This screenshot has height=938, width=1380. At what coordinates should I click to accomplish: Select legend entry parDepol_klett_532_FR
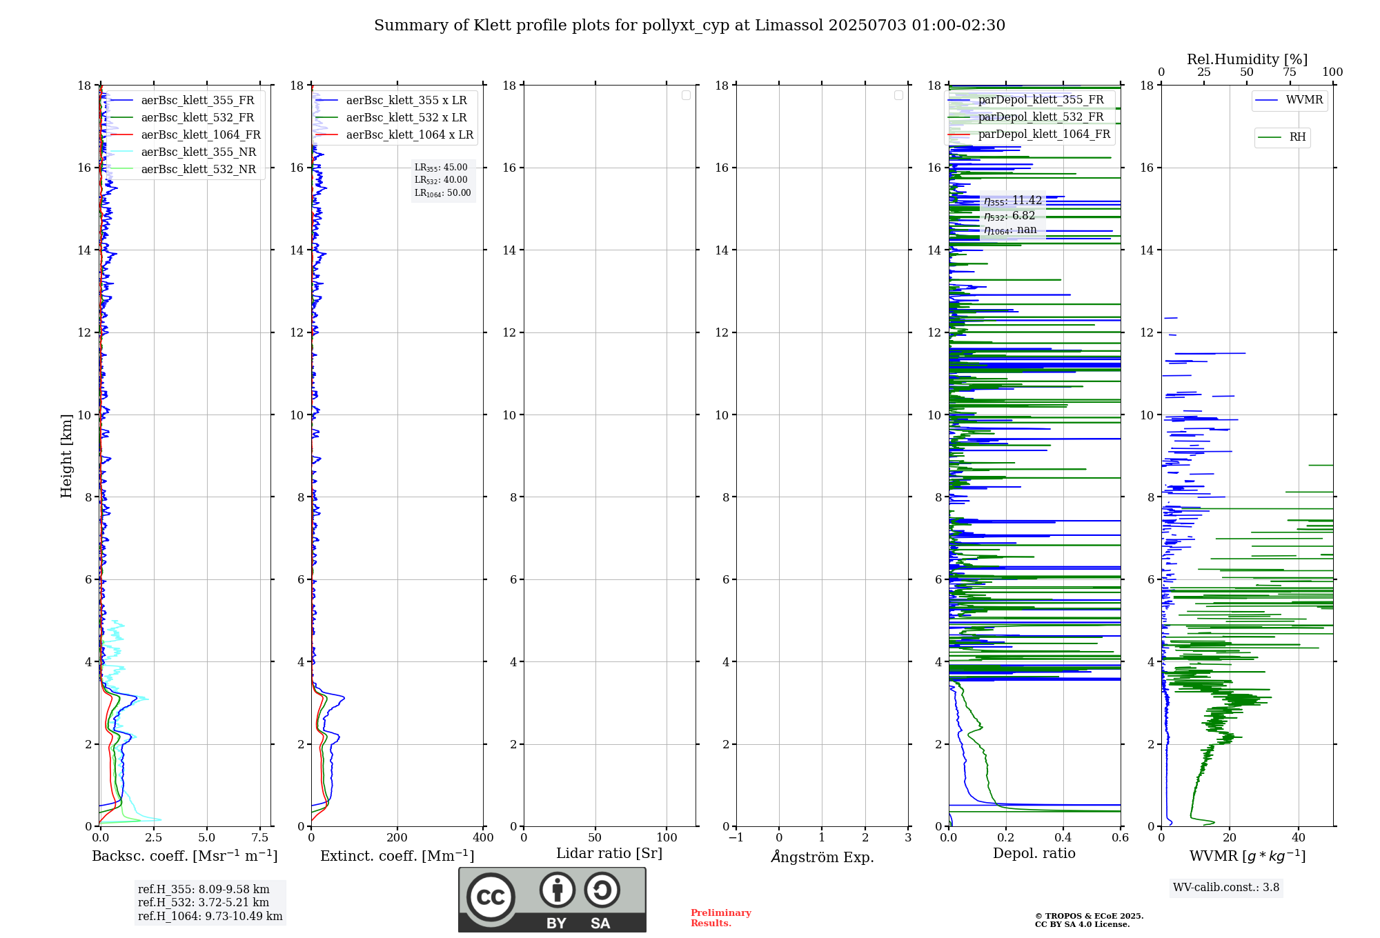pos(1026,117)
